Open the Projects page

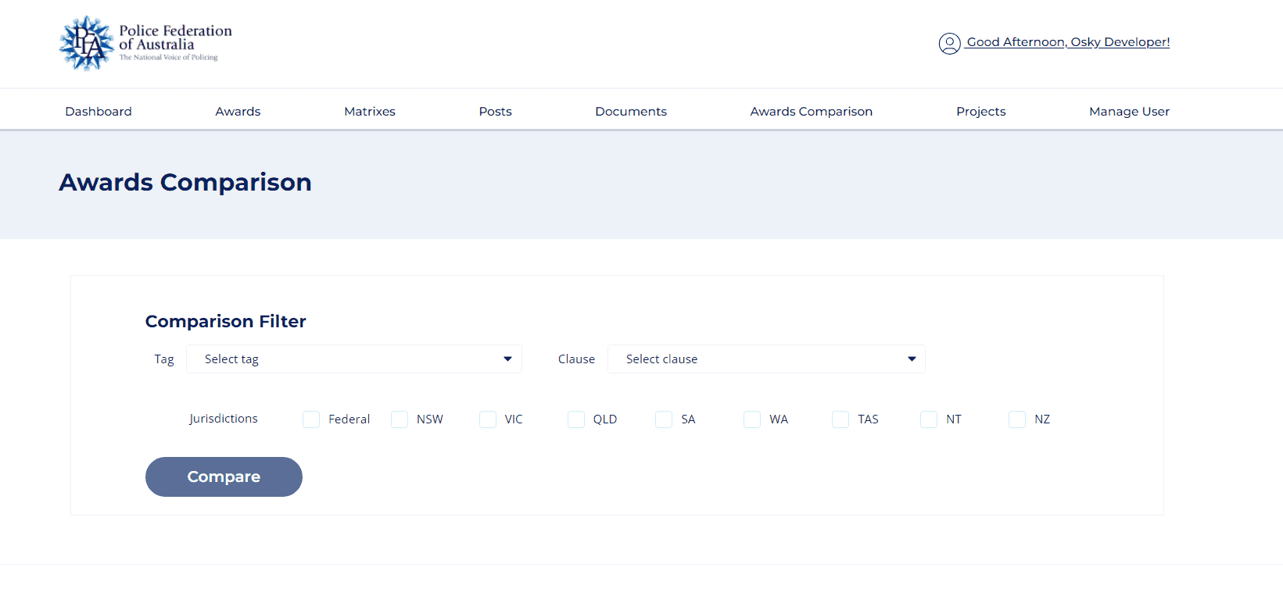click(x=980, y=111)
